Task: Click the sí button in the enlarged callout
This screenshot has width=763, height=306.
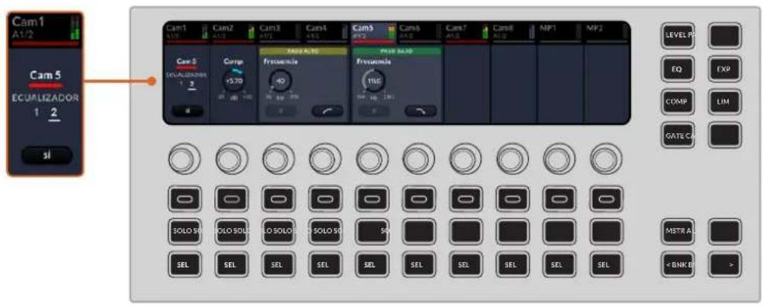Action: click(46, 155)
